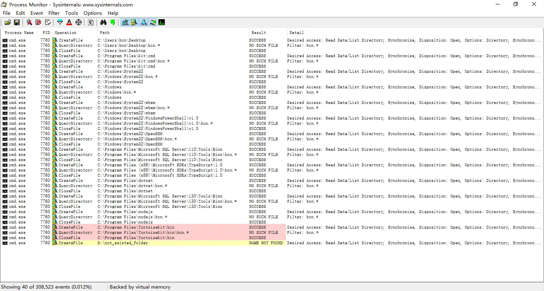Disable Show Registry Activity filter
This screenshot has height=291, width=544.
[x=125, y=22]
